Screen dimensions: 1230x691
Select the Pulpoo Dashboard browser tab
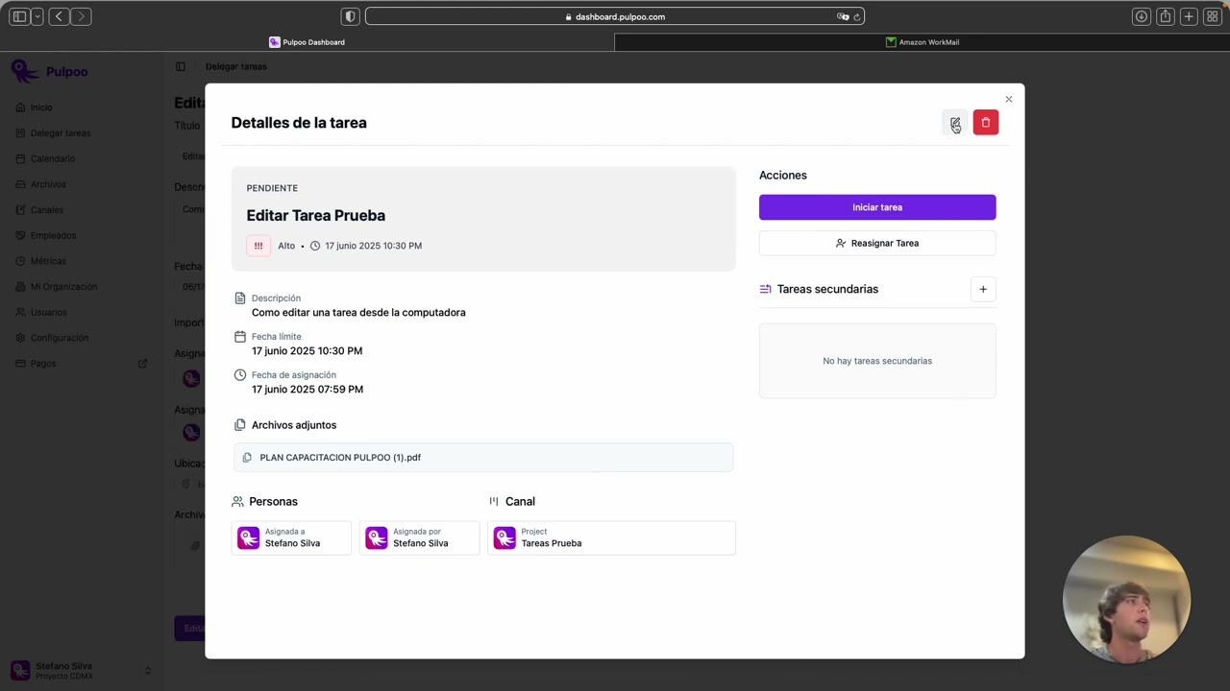coord(307,42)
